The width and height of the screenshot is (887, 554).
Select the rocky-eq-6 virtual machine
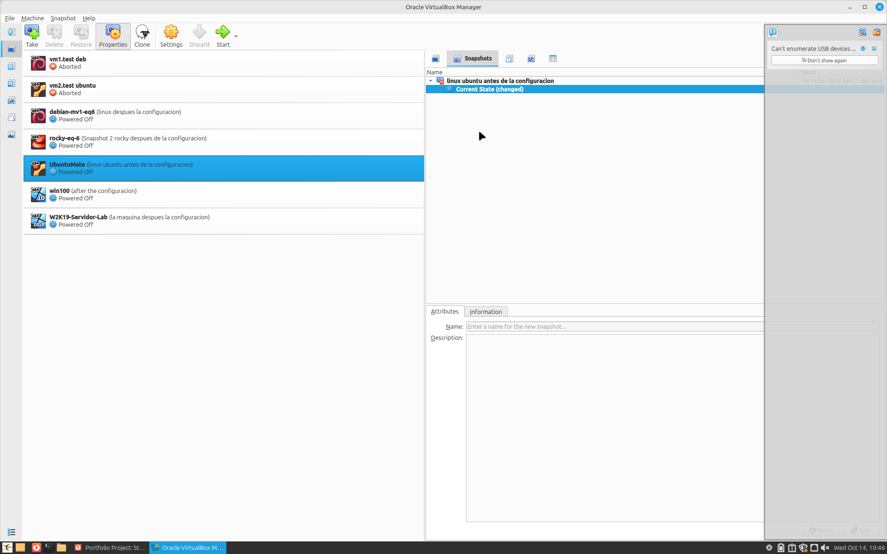click(224, 142)
